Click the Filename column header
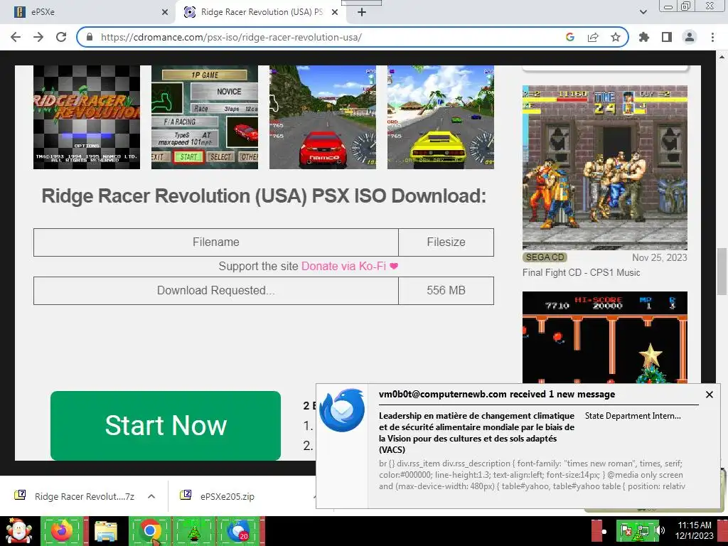This screenshot has height=546, width=728. click(x=216, y=242)
